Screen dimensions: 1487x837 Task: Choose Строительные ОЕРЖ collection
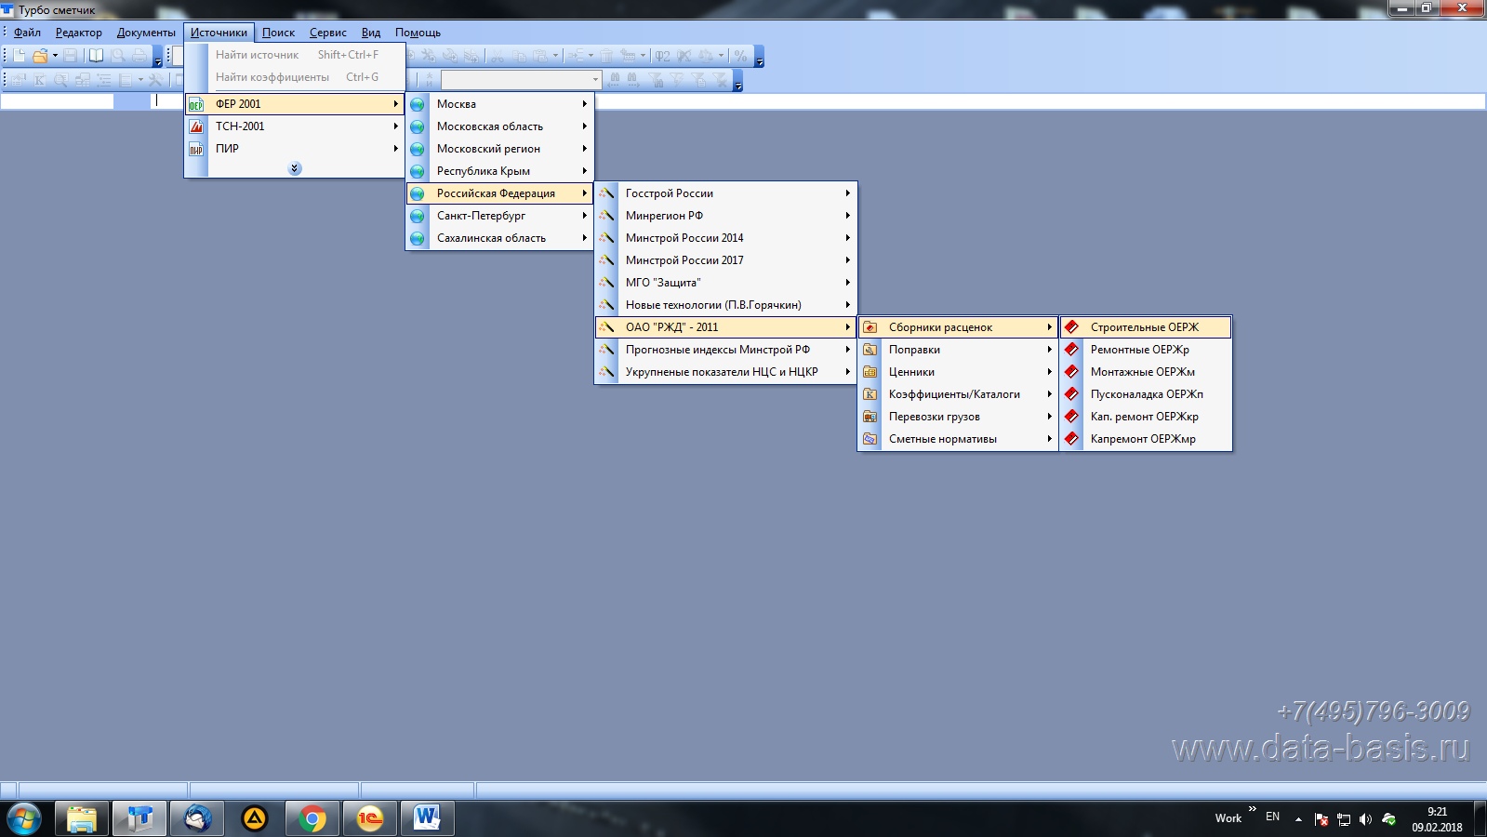pos(1146,327)
